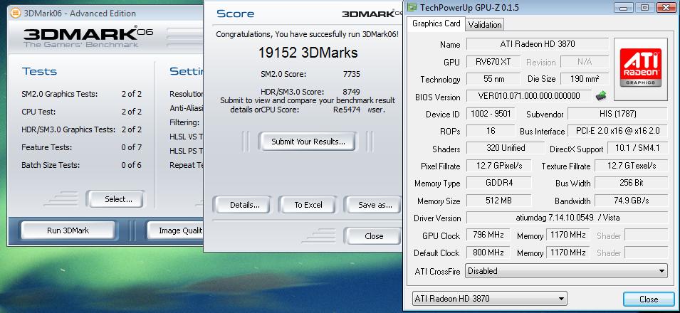
Task: Click the Texture Fillrate value 12.7 GTexel/s
Action: 631,166
